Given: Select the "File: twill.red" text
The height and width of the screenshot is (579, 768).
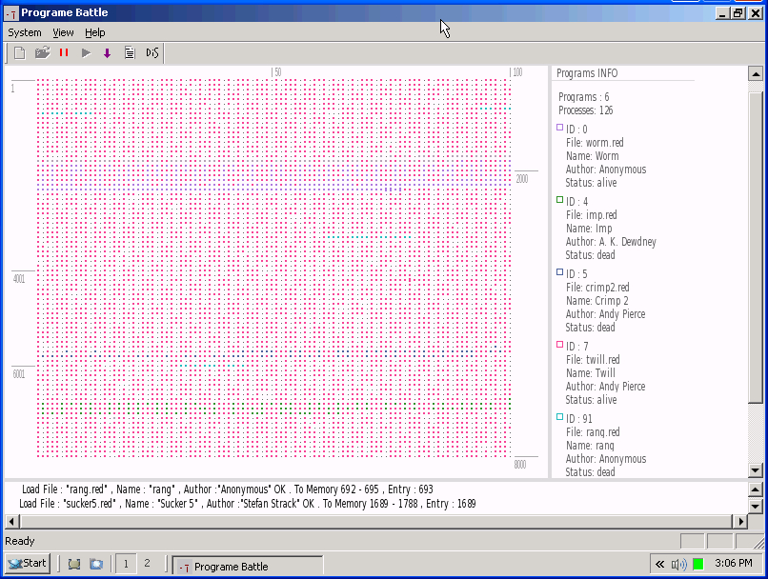Looking at the screenshot, I should tap(593, 360).
